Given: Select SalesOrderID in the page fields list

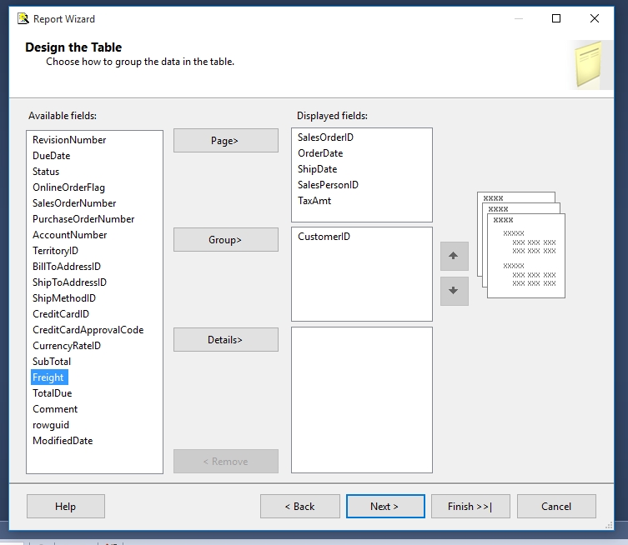Looking at the screenshot, I should pyautogui.click(x=325, y=137).
